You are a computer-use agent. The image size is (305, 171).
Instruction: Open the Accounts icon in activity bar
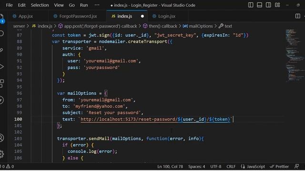click(1, 138)
